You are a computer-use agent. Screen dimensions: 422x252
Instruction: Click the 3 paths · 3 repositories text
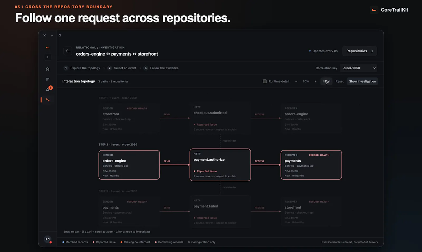113,81
